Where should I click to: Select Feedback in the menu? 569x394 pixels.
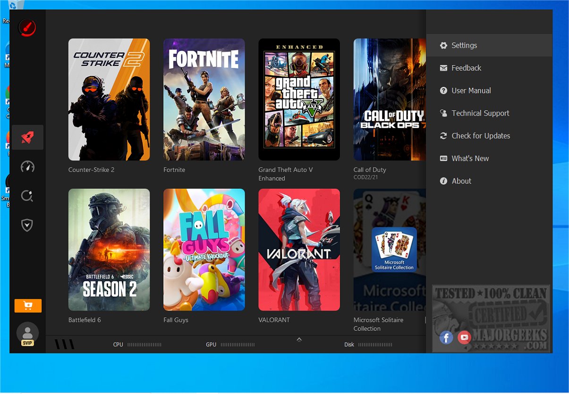[489, 68]
